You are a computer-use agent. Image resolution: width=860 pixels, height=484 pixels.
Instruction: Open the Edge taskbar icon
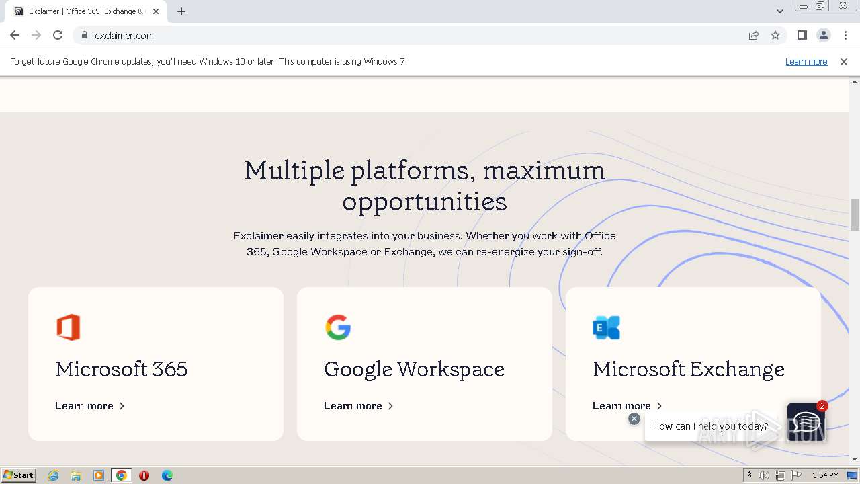point(167,475)
